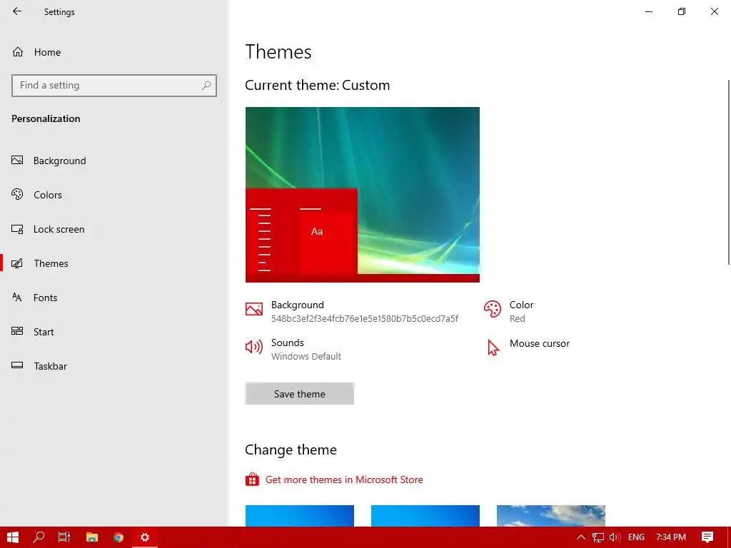Click the red Sounds speaker icon
731x548 pixels.
click(254, 347)
